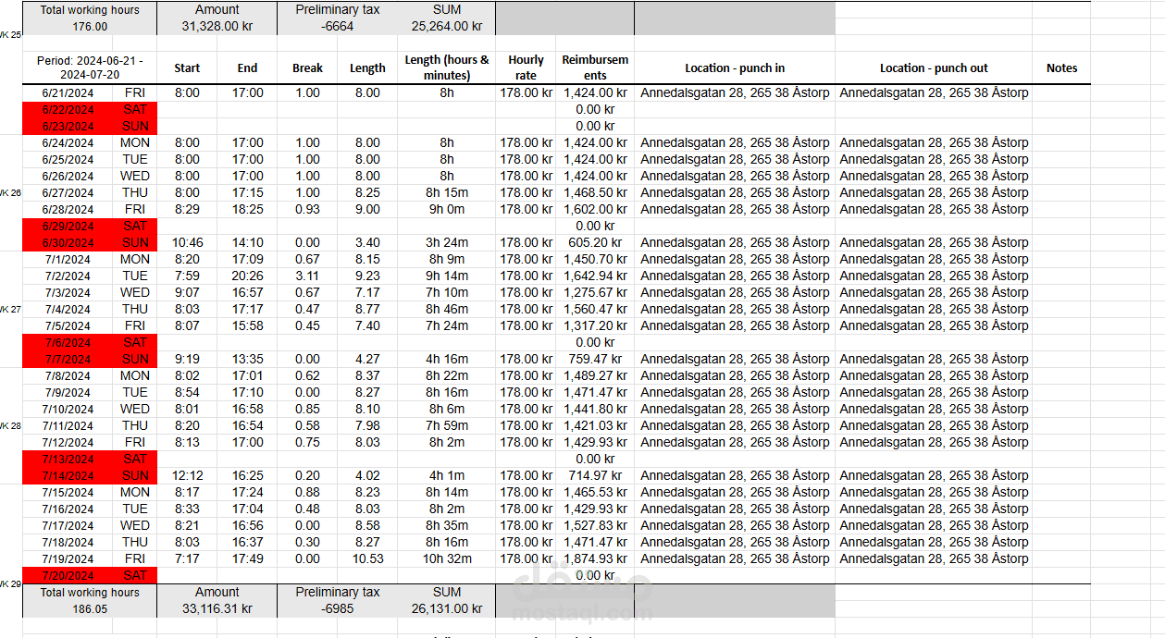Screen dimensions: 1165x638
Task: Select the break value 3.11
Action: click(x=307, y=276)
